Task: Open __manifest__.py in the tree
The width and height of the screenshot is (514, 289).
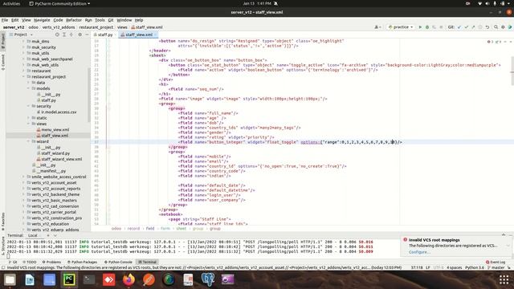Action: 51,171
